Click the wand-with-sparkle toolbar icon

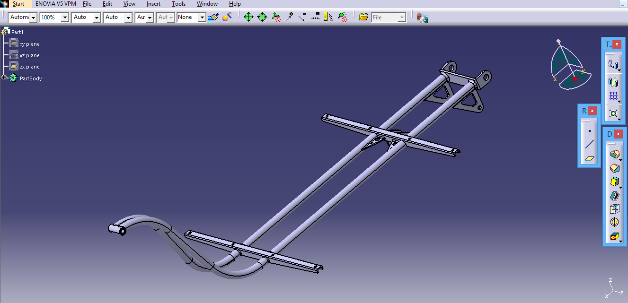click(289, 17)
